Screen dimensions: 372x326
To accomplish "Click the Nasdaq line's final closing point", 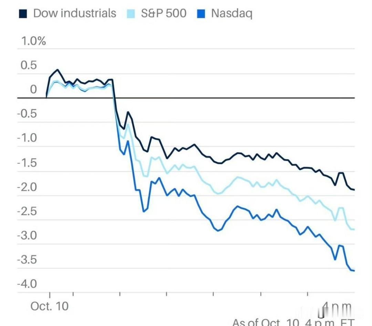I will click(354, 271).
